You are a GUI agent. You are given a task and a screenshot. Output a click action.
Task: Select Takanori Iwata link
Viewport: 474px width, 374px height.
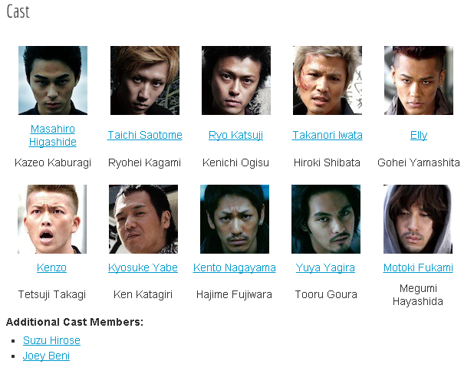[328, 135]
